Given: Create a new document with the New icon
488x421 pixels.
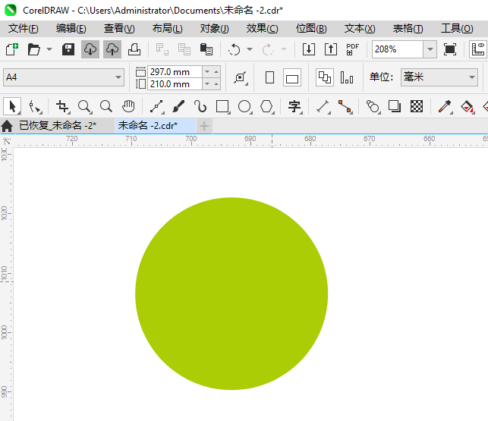Looking at the screenshot, I should pyautogui.click(x=12, y=49).
